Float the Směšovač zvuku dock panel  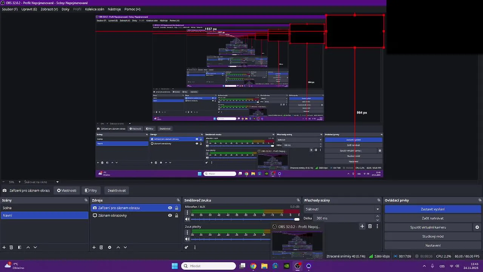point(298,200)
